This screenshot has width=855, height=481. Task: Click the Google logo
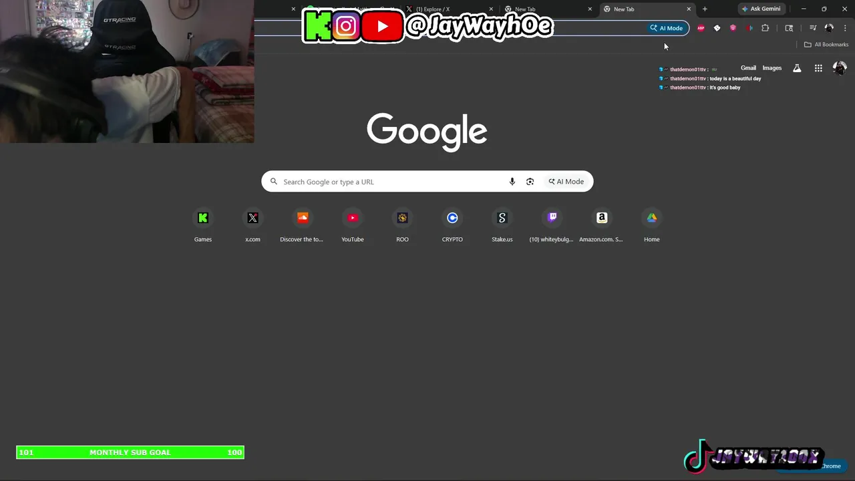click(x=427, y=132)
